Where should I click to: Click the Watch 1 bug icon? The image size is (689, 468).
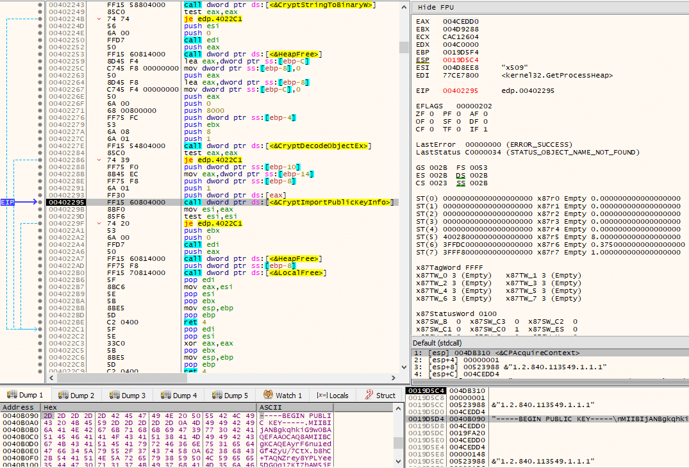tap(268, 395)
